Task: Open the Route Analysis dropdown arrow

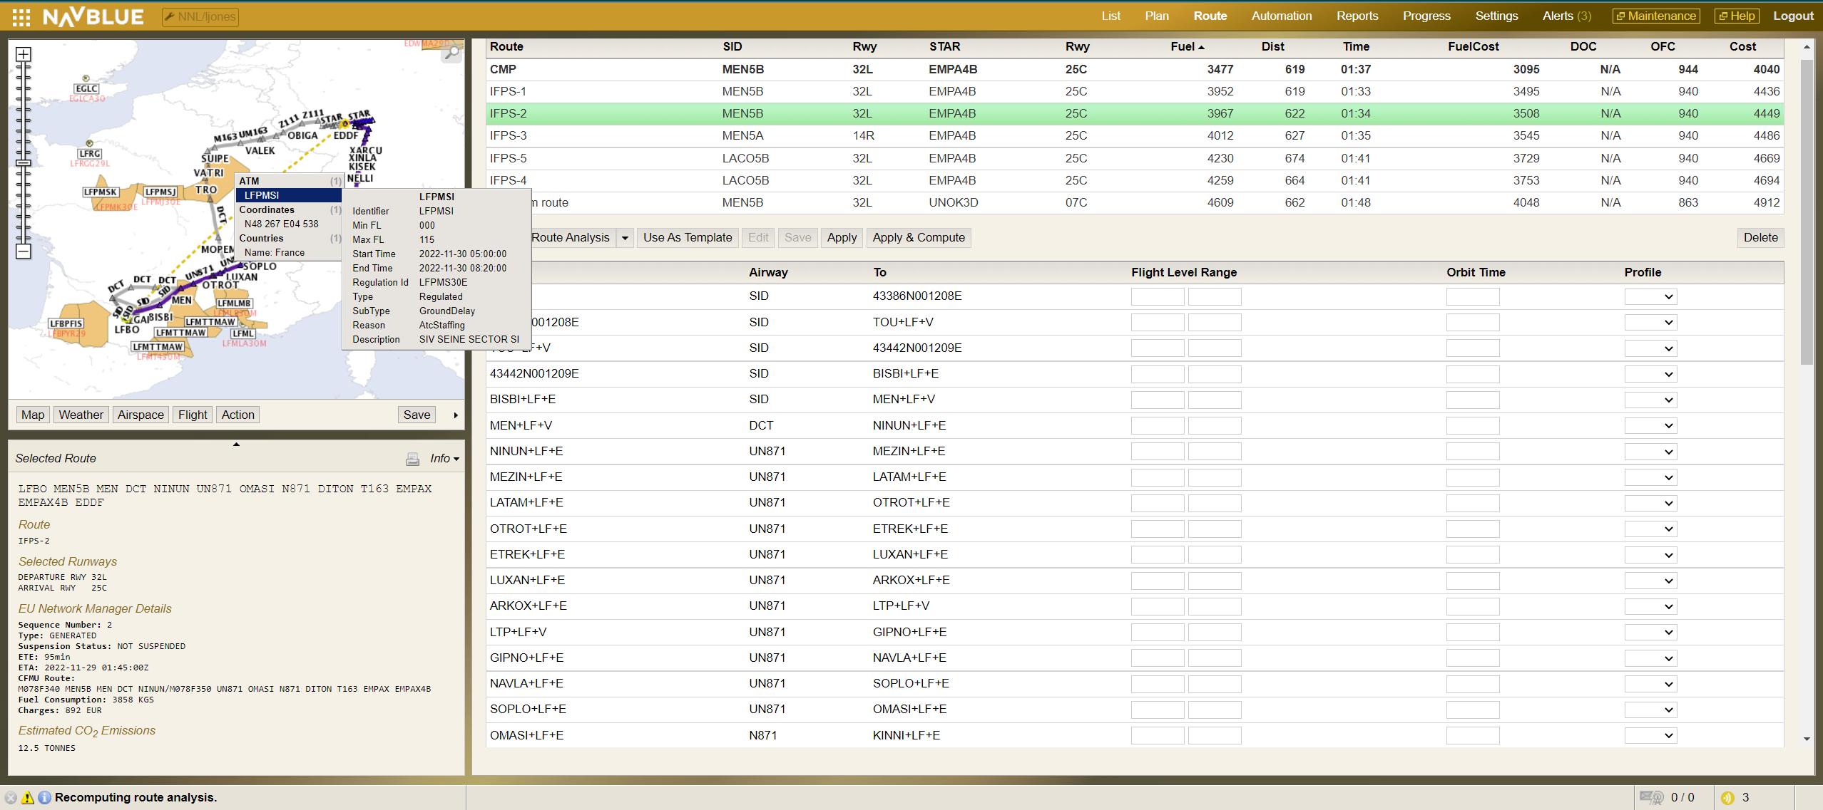Action: (625, 238)
